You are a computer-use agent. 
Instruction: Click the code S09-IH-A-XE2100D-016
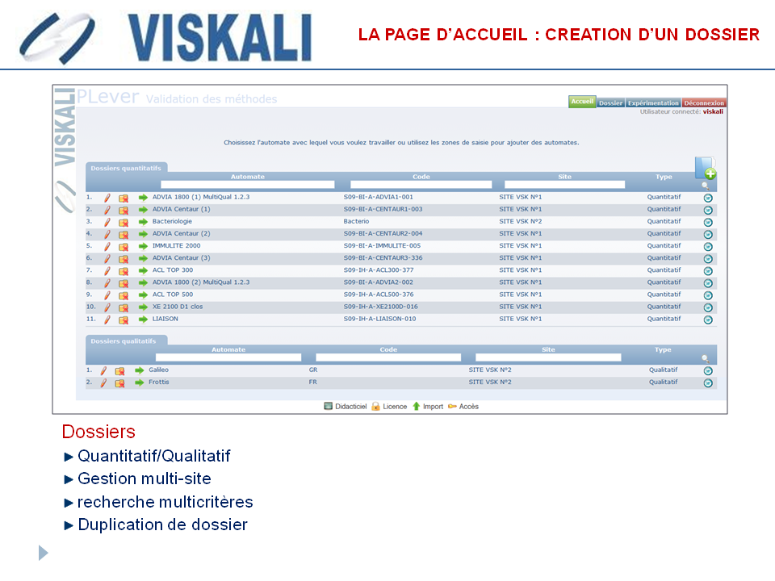point(380,307)
